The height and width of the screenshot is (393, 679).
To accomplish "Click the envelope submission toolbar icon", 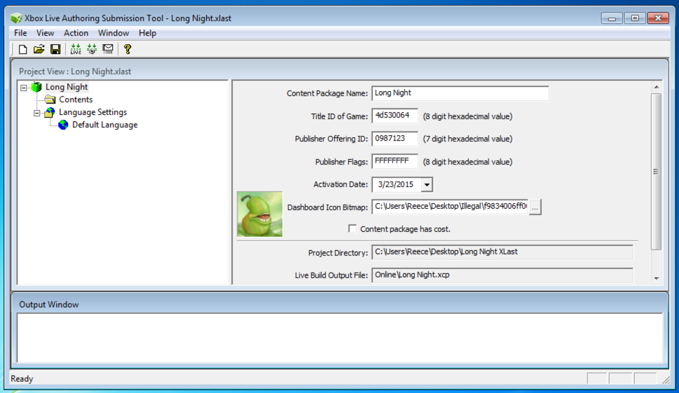I will [108, 49].
